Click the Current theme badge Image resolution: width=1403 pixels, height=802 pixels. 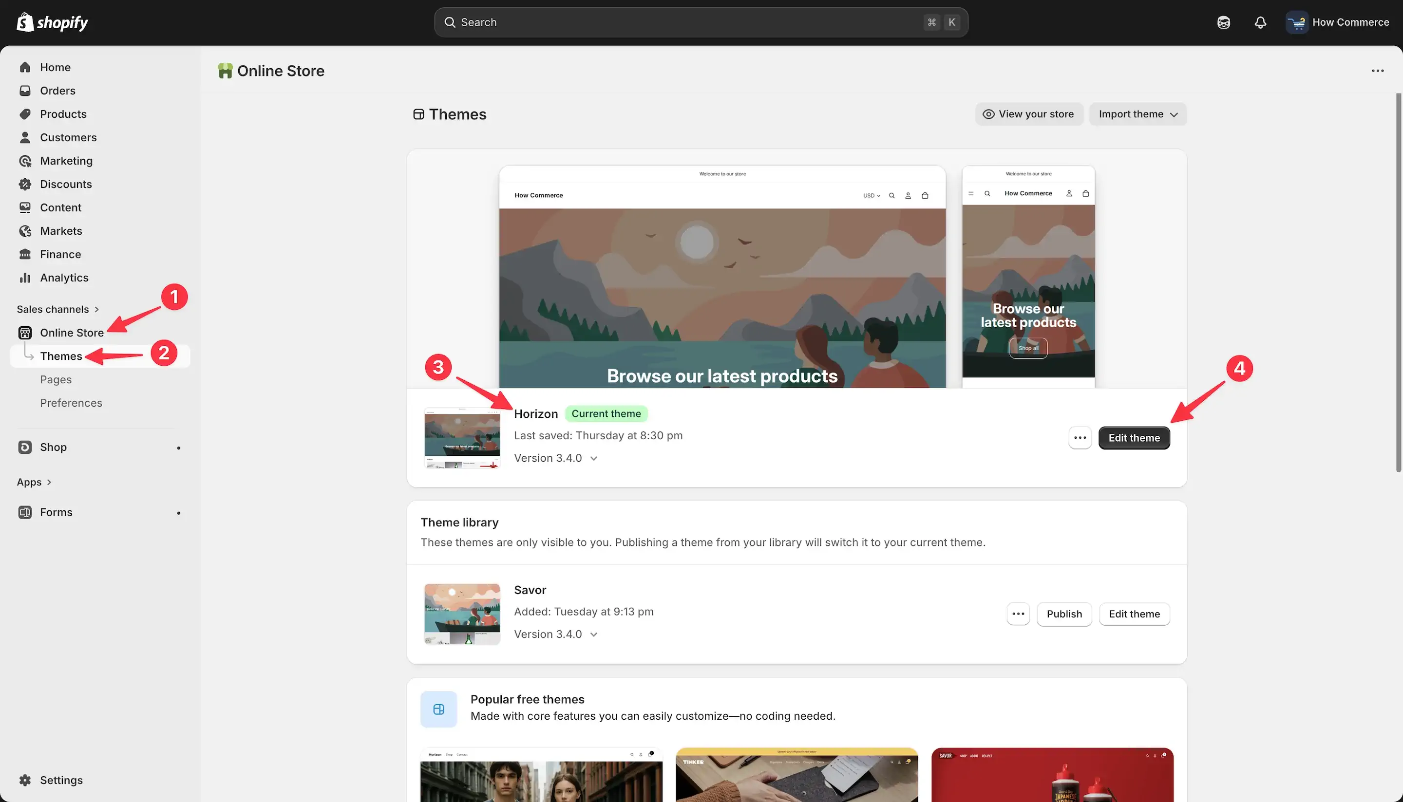pos(606,414)
